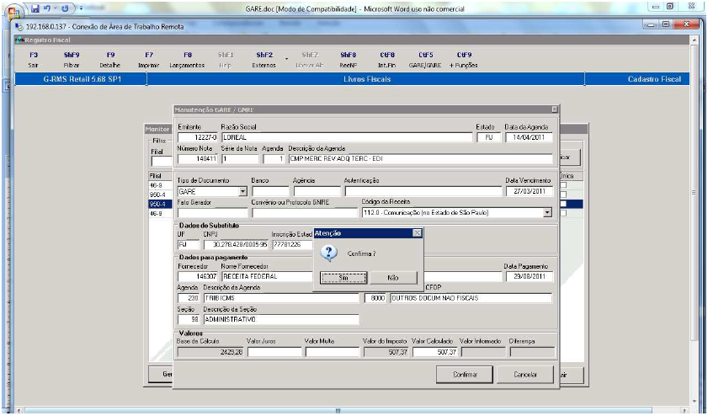This screenshot has height=416, width=708.
Task: Click the Redo icon in Word toolbar
Action: pos(66,8)
